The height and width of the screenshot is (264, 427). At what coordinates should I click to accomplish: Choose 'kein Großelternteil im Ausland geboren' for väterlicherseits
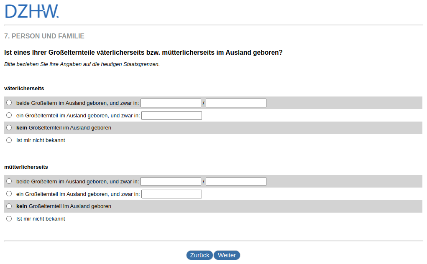[x=9, y=127]
